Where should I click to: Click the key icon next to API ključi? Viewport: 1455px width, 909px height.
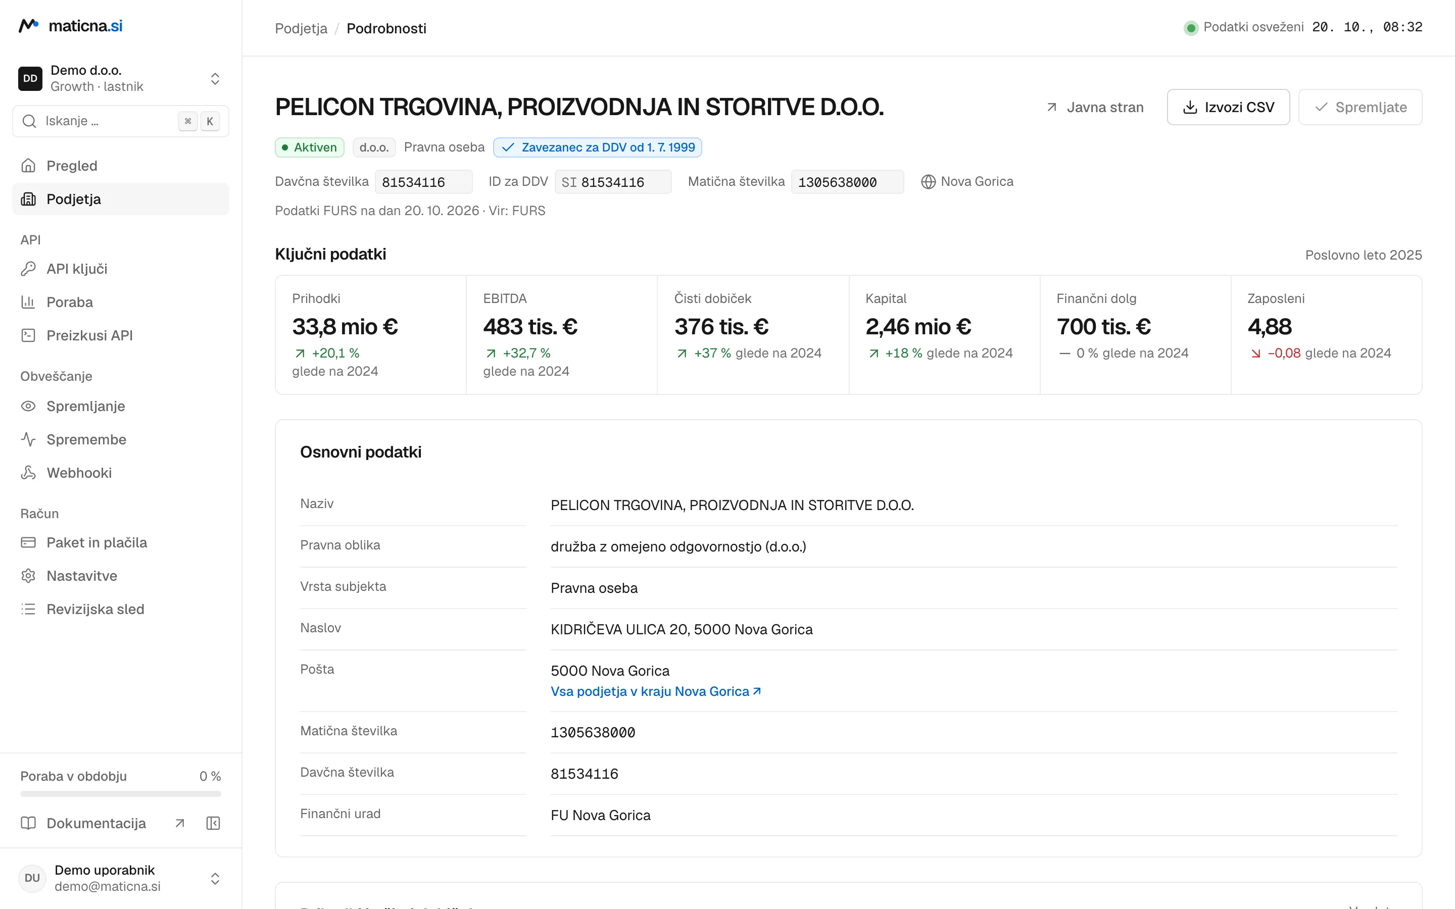28,269
